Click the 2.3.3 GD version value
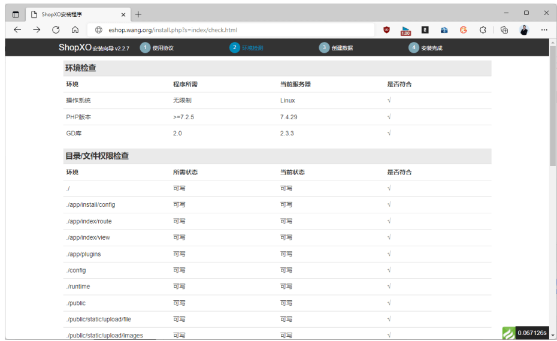The image size is (557, 341). 287,133
